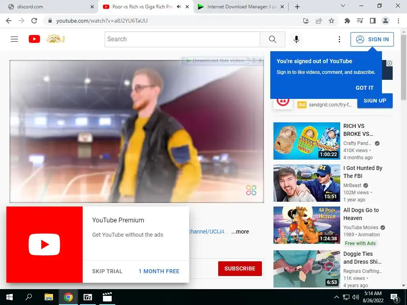Open the ad info icon
This screenshot has height=305, width=407.
(390, 63)
